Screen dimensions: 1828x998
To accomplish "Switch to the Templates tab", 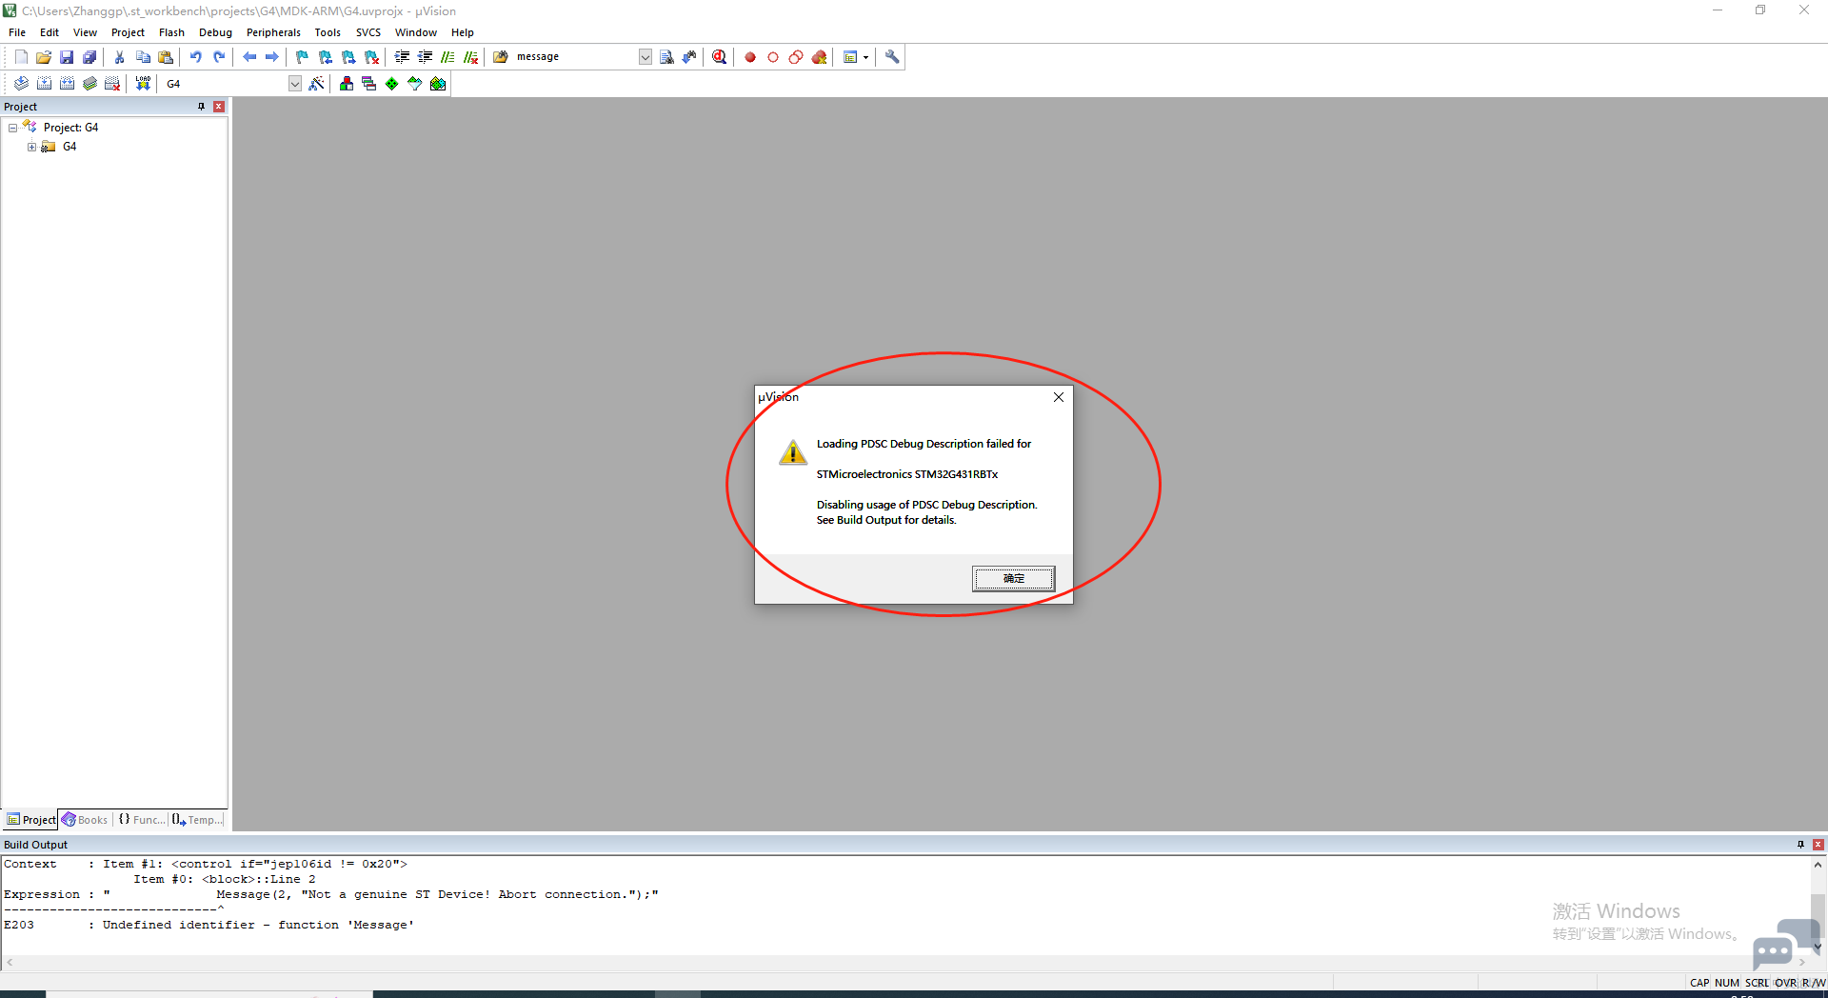I will (x=198, y=820).
